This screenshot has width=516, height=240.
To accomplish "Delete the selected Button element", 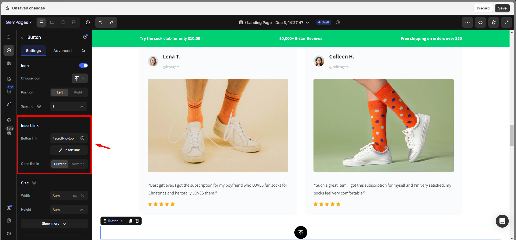I will coord(137,221).
